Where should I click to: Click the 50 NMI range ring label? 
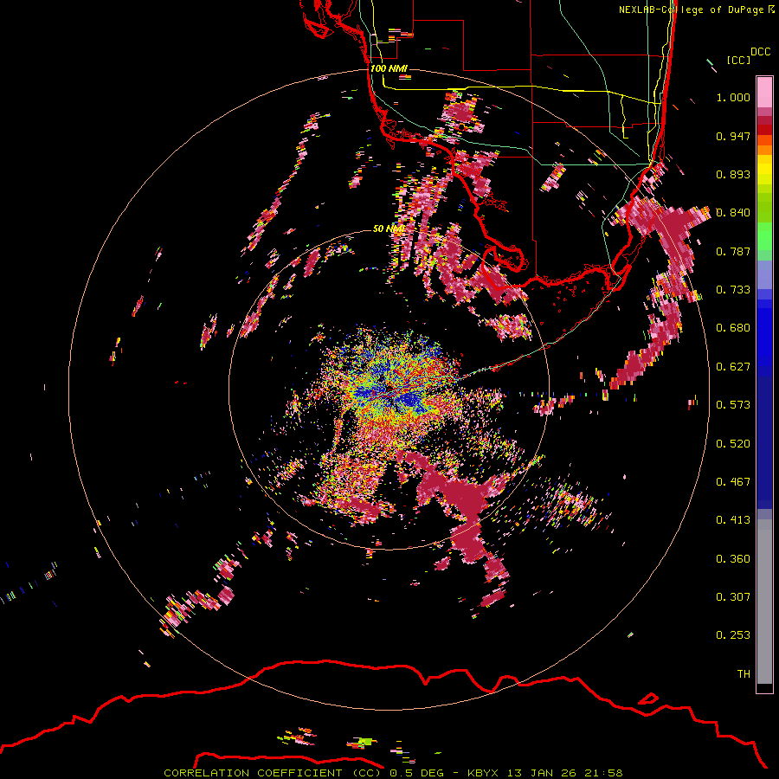(x=389, y=229)
